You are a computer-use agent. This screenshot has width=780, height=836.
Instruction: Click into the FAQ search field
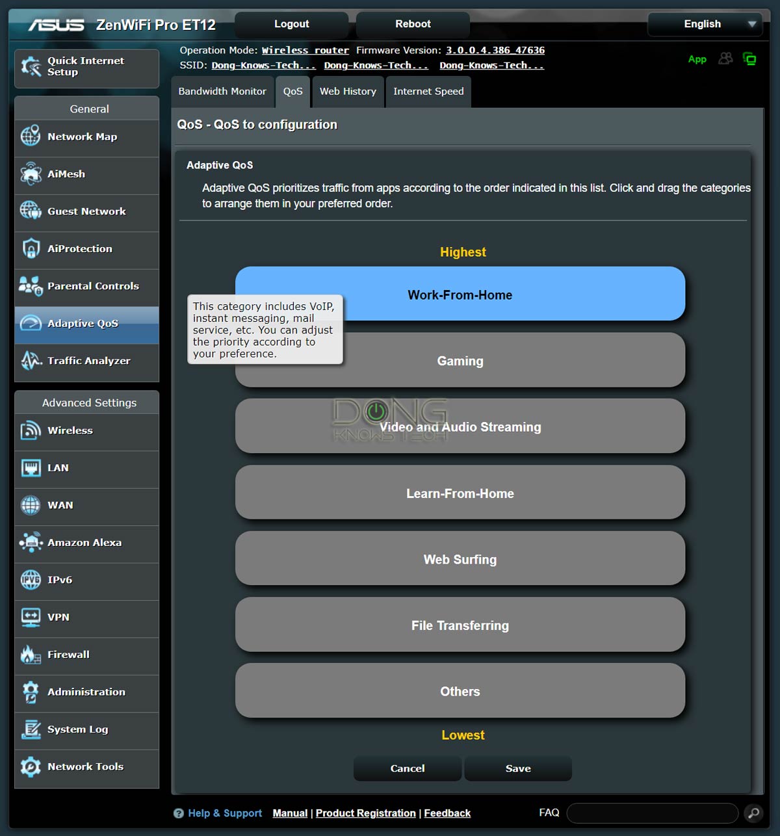[652, 813]
